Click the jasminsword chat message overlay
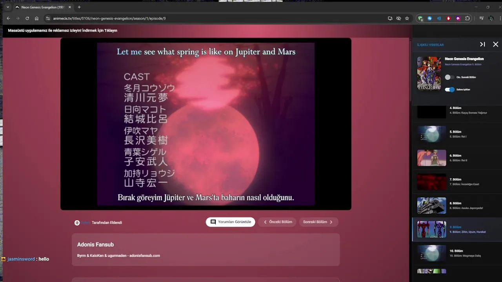Viewport: 502px width, 282px height. pyautogui.click(x=25, y=259)
